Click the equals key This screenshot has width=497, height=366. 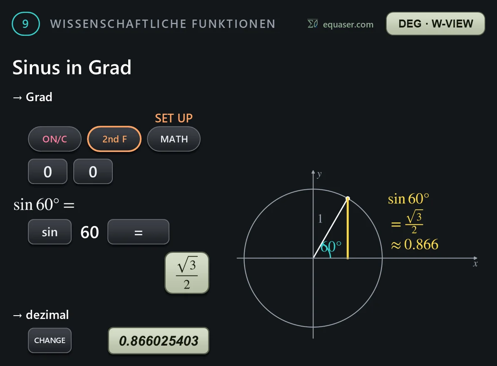(139, 232)
